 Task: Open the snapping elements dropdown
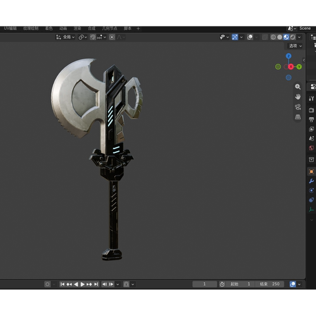[x=101, y=37]
